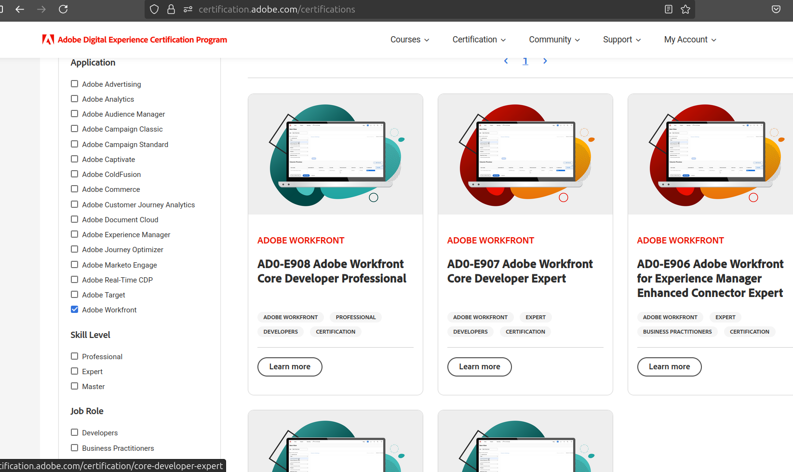Viewport: 793px width, 472px height.
Task: Tick the Developers job role checkbox
Action: (74, 432)
